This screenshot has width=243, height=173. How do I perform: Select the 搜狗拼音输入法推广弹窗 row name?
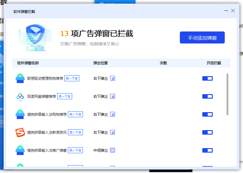tap(47, 150)
